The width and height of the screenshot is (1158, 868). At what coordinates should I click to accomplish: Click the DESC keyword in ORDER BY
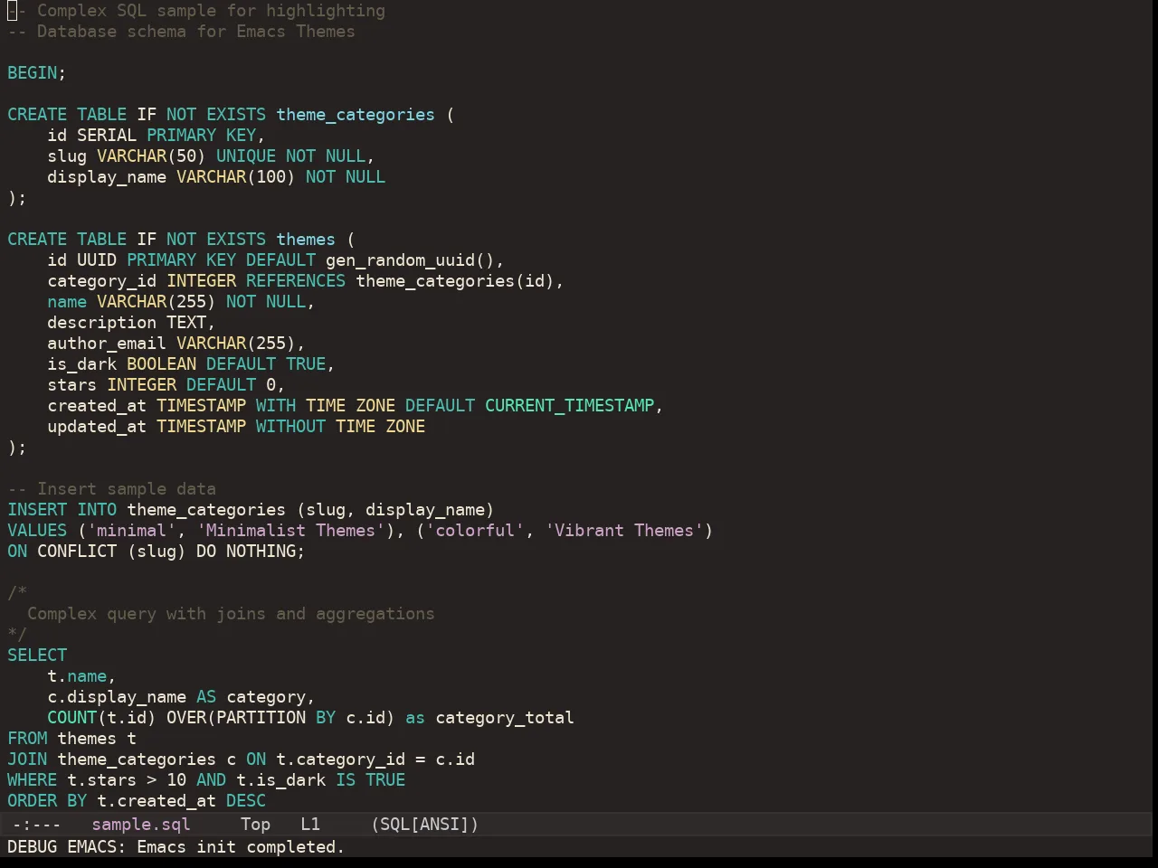pyautogui.click(x=246, y=801)
